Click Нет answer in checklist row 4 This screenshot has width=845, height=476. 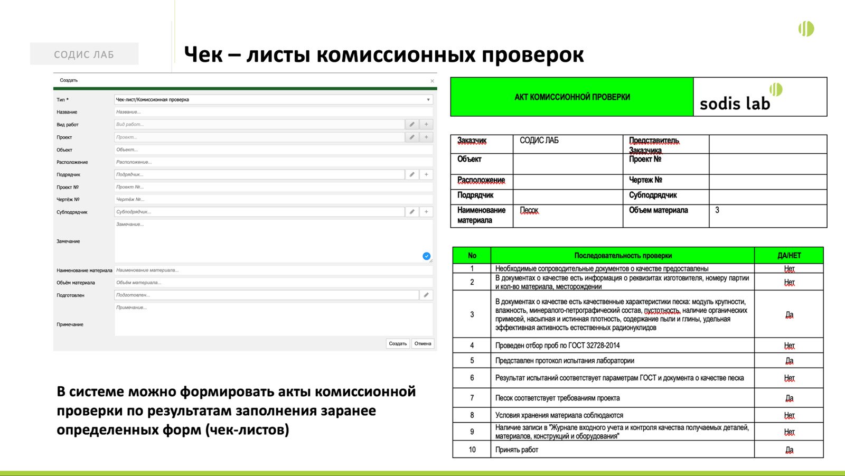tap(789, 346)
